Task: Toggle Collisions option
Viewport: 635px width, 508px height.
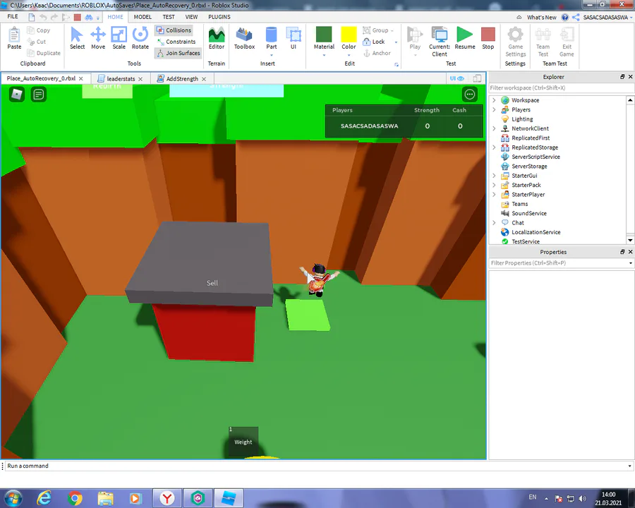Action: click(174, 30)
